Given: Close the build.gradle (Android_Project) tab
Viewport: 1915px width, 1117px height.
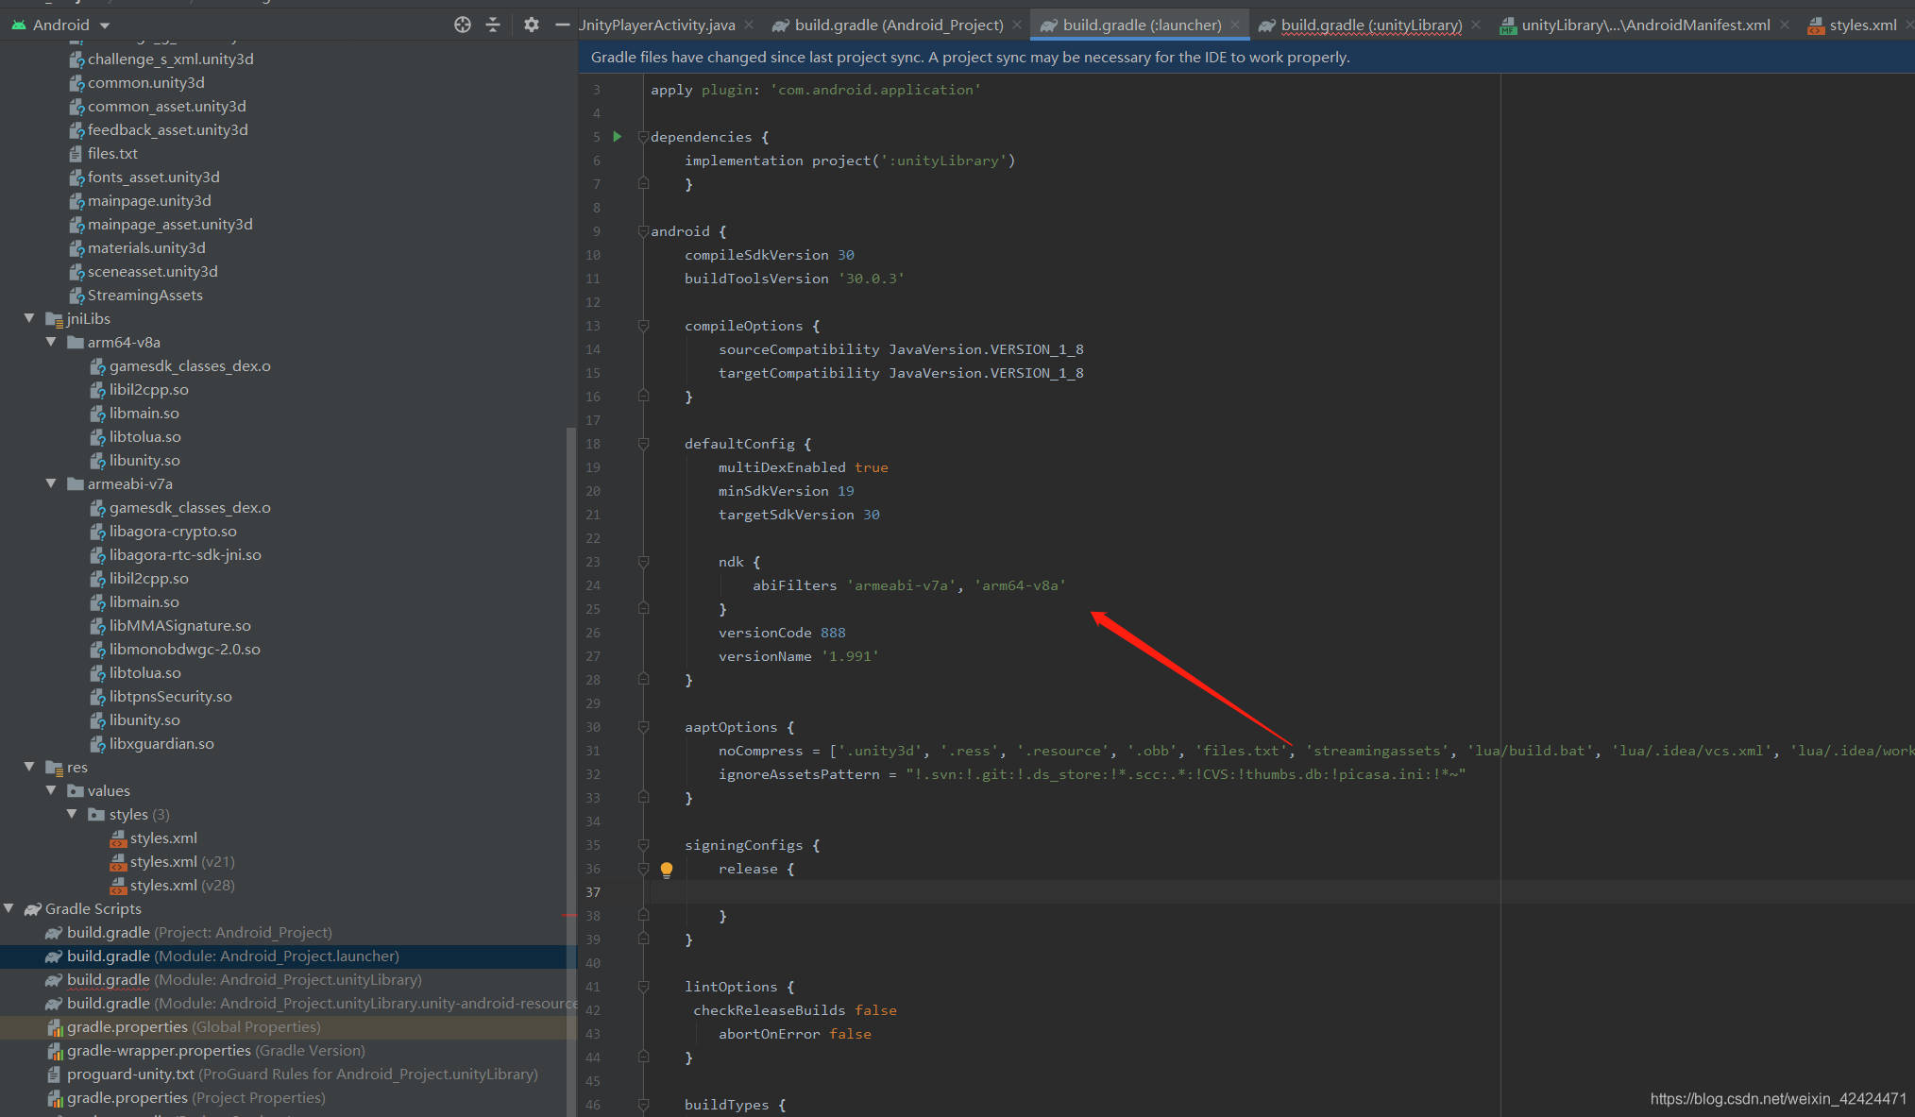Looking at the screenshot, I should pos(1017,25).
